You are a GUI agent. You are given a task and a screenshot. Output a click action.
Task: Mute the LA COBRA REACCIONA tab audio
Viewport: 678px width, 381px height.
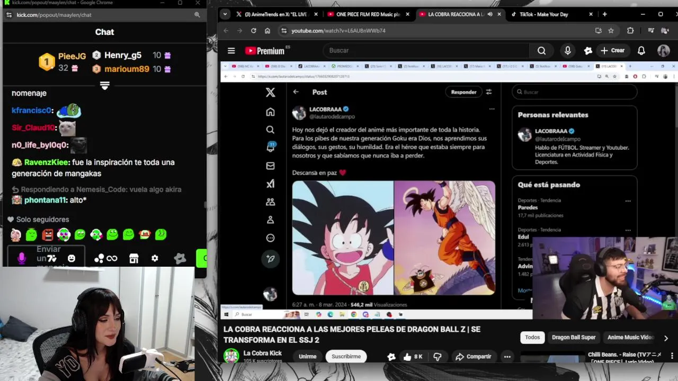tap(490, 14)
